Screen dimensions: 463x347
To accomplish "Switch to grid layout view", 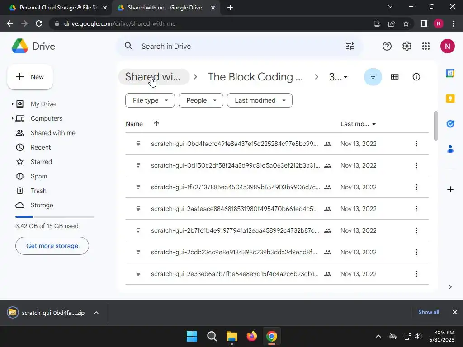I will tap(394, 77).
